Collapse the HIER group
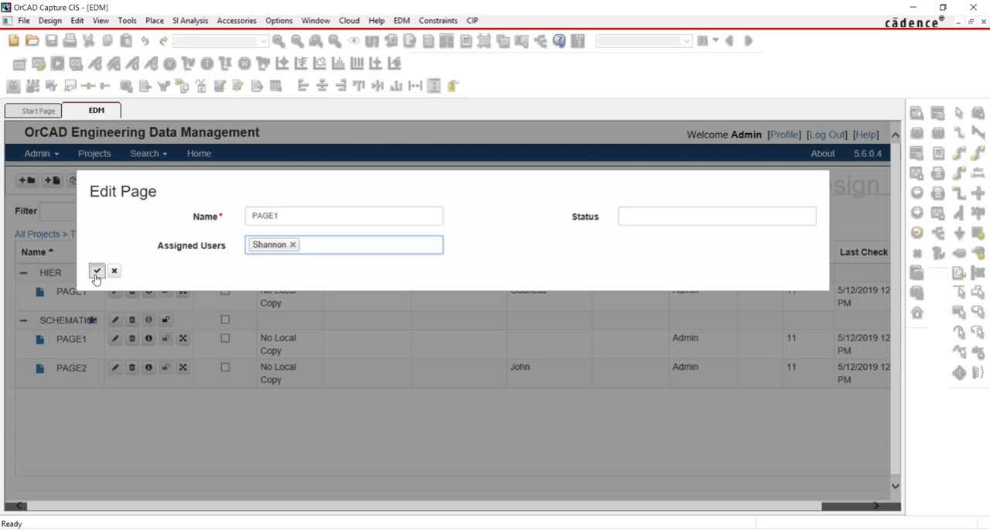The image size is (990, 530). click(23, 272)
